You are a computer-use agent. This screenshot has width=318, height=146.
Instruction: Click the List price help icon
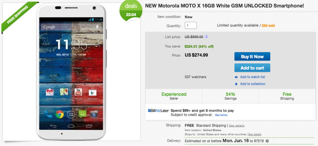pos(206,37)
